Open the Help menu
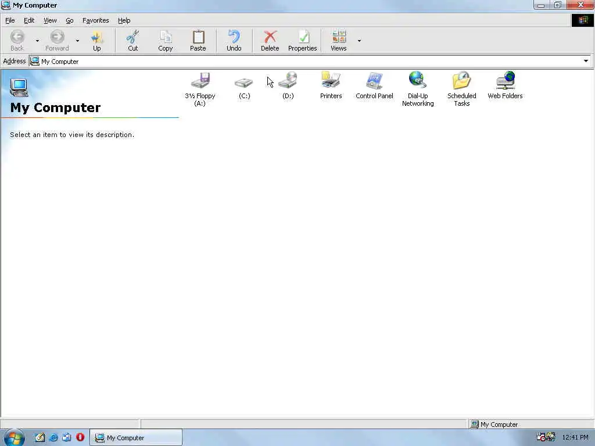595x446 pixels. click(124, 20)
